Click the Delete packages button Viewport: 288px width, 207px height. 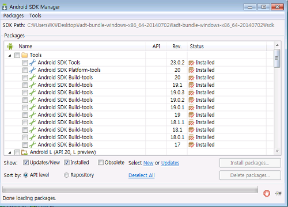coord(250,175)
